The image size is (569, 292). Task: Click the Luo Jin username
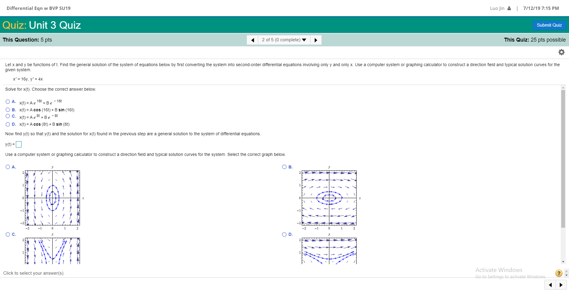[x=497, y=8]
